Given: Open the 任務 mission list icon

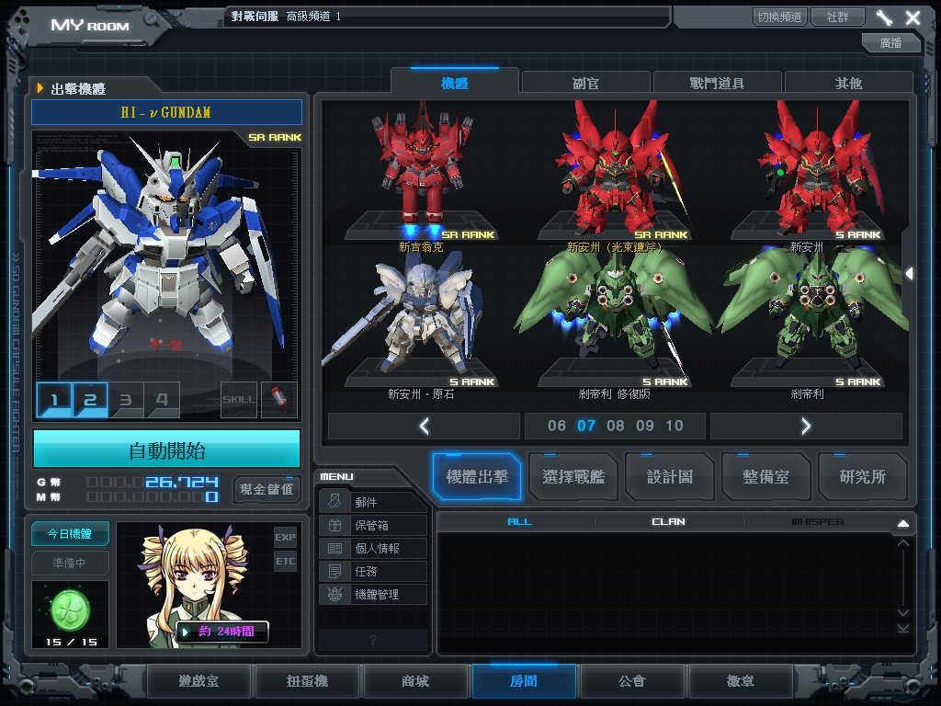Looking at the screenshot, I should (x=335, y=571).
